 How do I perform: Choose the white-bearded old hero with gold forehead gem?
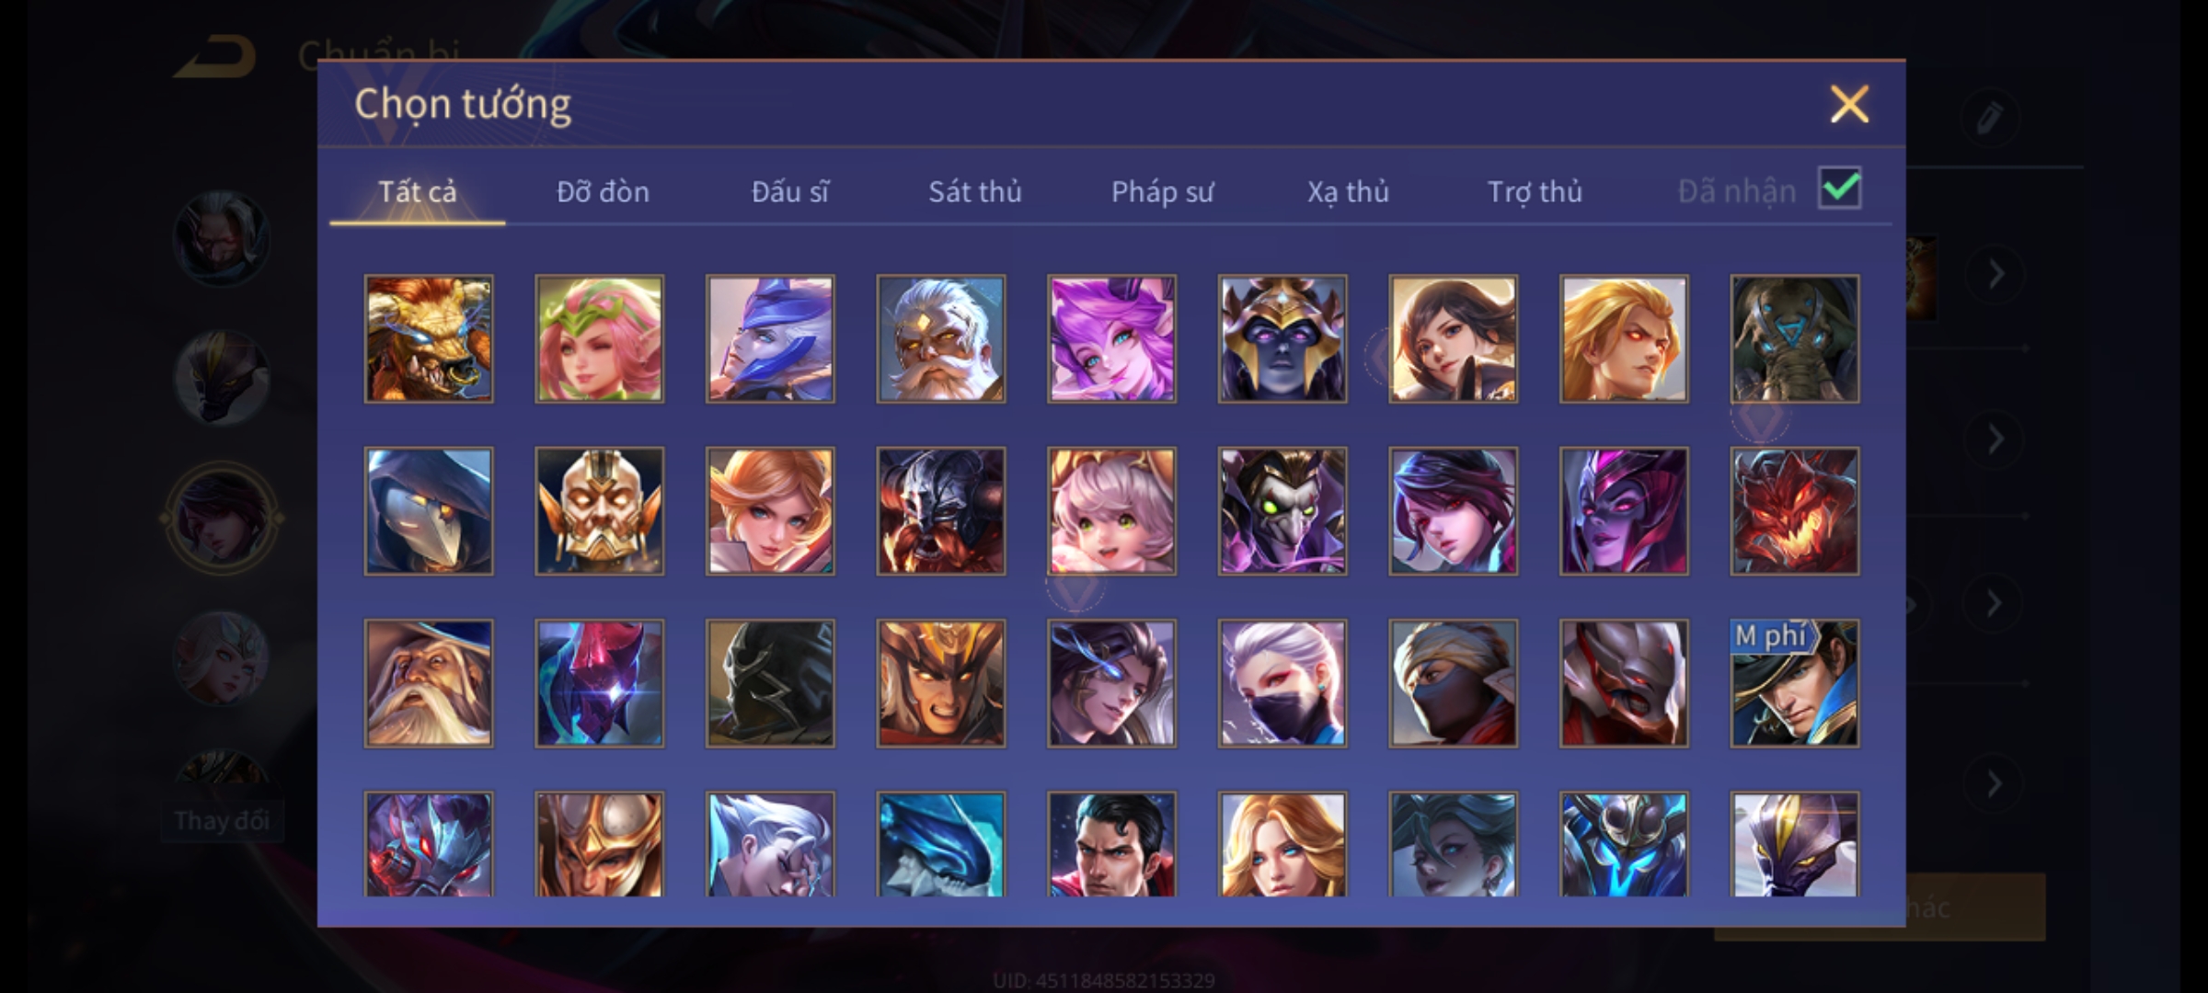pyautogui.click(x=941, y=339)
